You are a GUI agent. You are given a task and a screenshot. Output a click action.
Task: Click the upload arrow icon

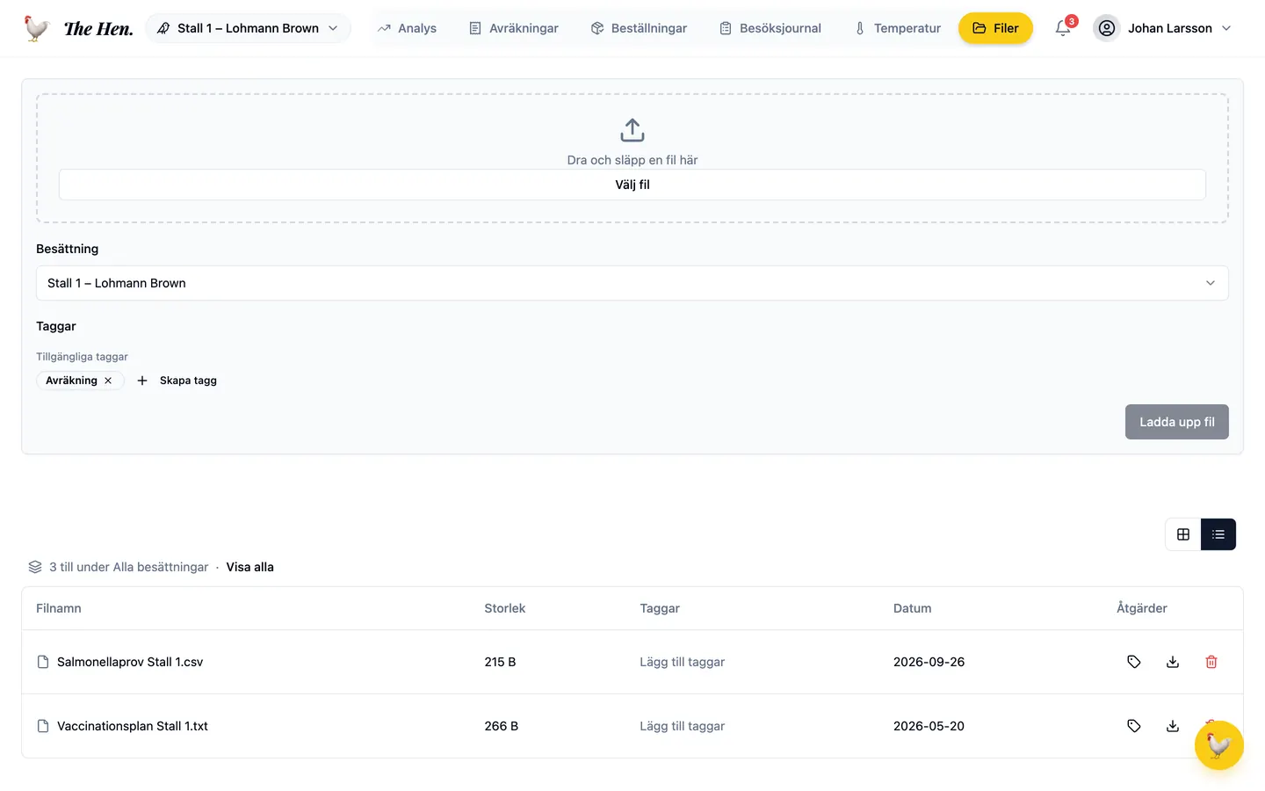(632, 130)
